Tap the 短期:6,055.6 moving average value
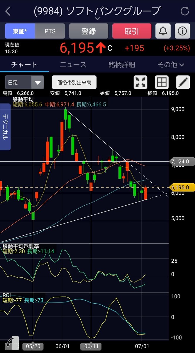Viewport: 195px width, 353px height. pos(28,104)
